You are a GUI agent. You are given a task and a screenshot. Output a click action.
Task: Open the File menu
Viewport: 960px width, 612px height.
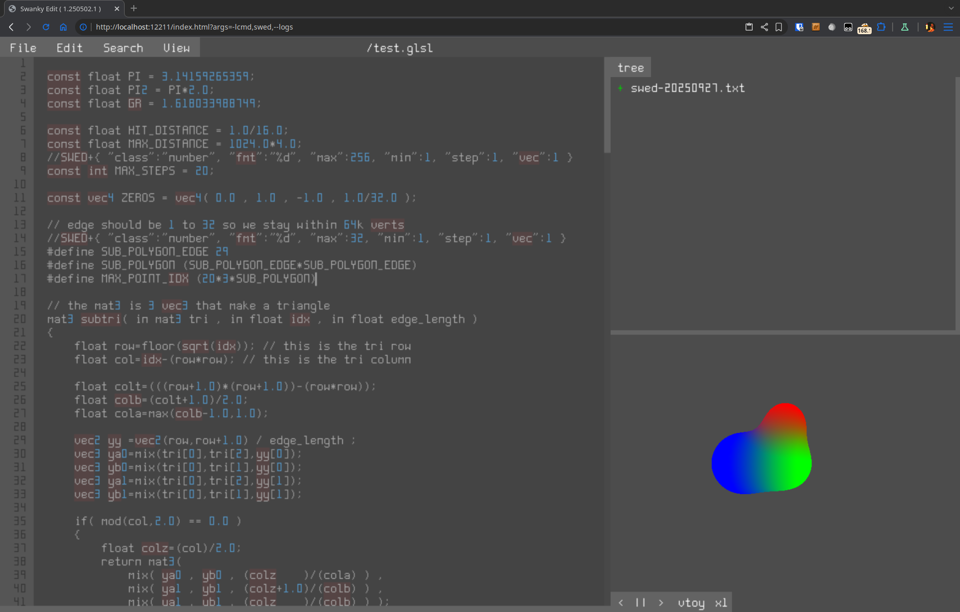pos(23,48)
